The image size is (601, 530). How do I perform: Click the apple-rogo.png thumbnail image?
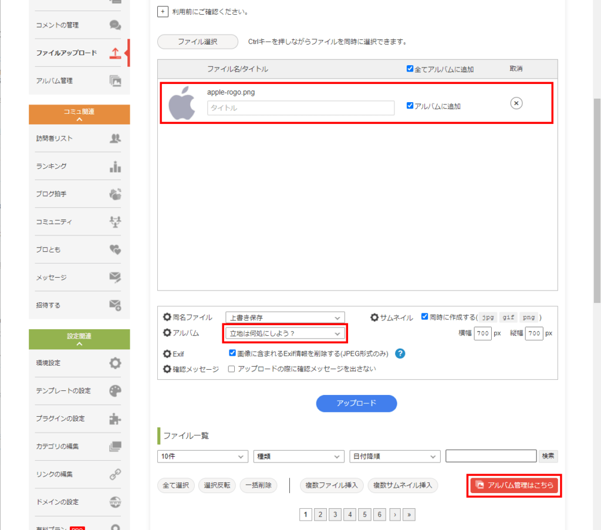(x=182, y=103)
